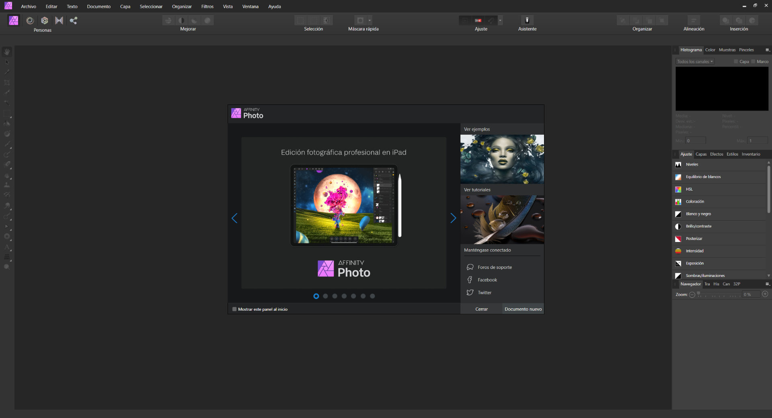The image size is (772, 418).
Task: Open the Archivo menu
Action: pyautogui.click(x=29, y=6)
